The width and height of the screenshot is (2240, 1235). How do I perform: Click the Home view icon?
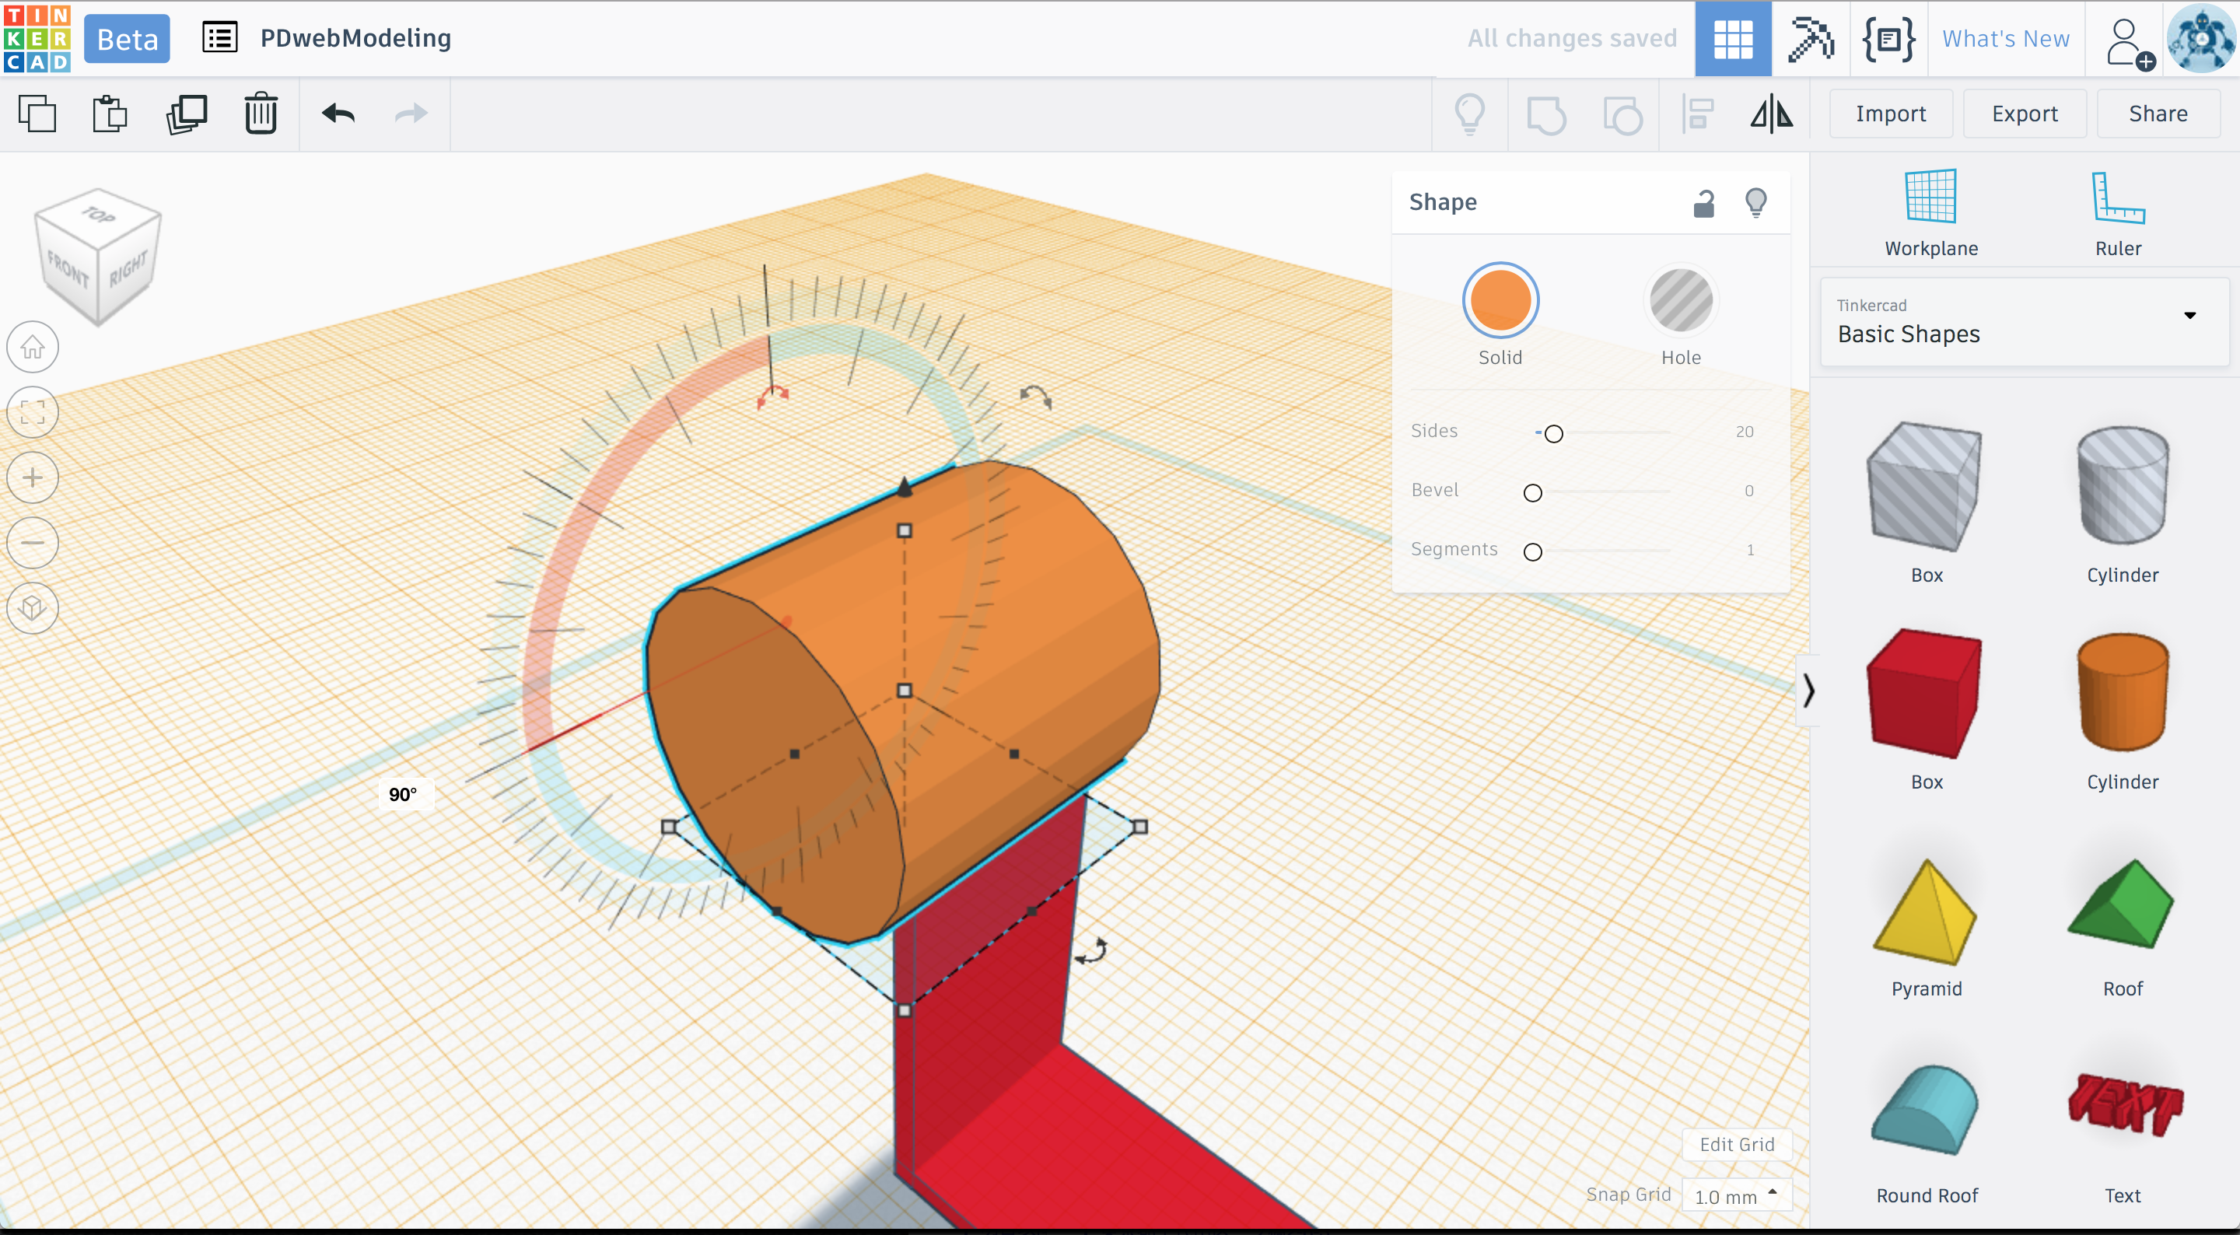(x=33, y=347)
